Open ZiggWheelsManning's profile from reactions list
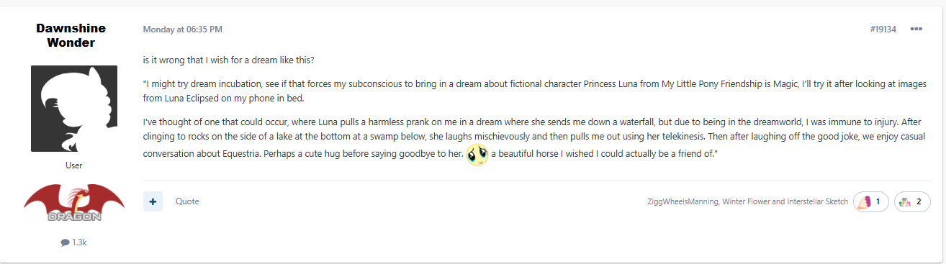Viewport: 946px width, 264px height. click(x=682, y=202)
